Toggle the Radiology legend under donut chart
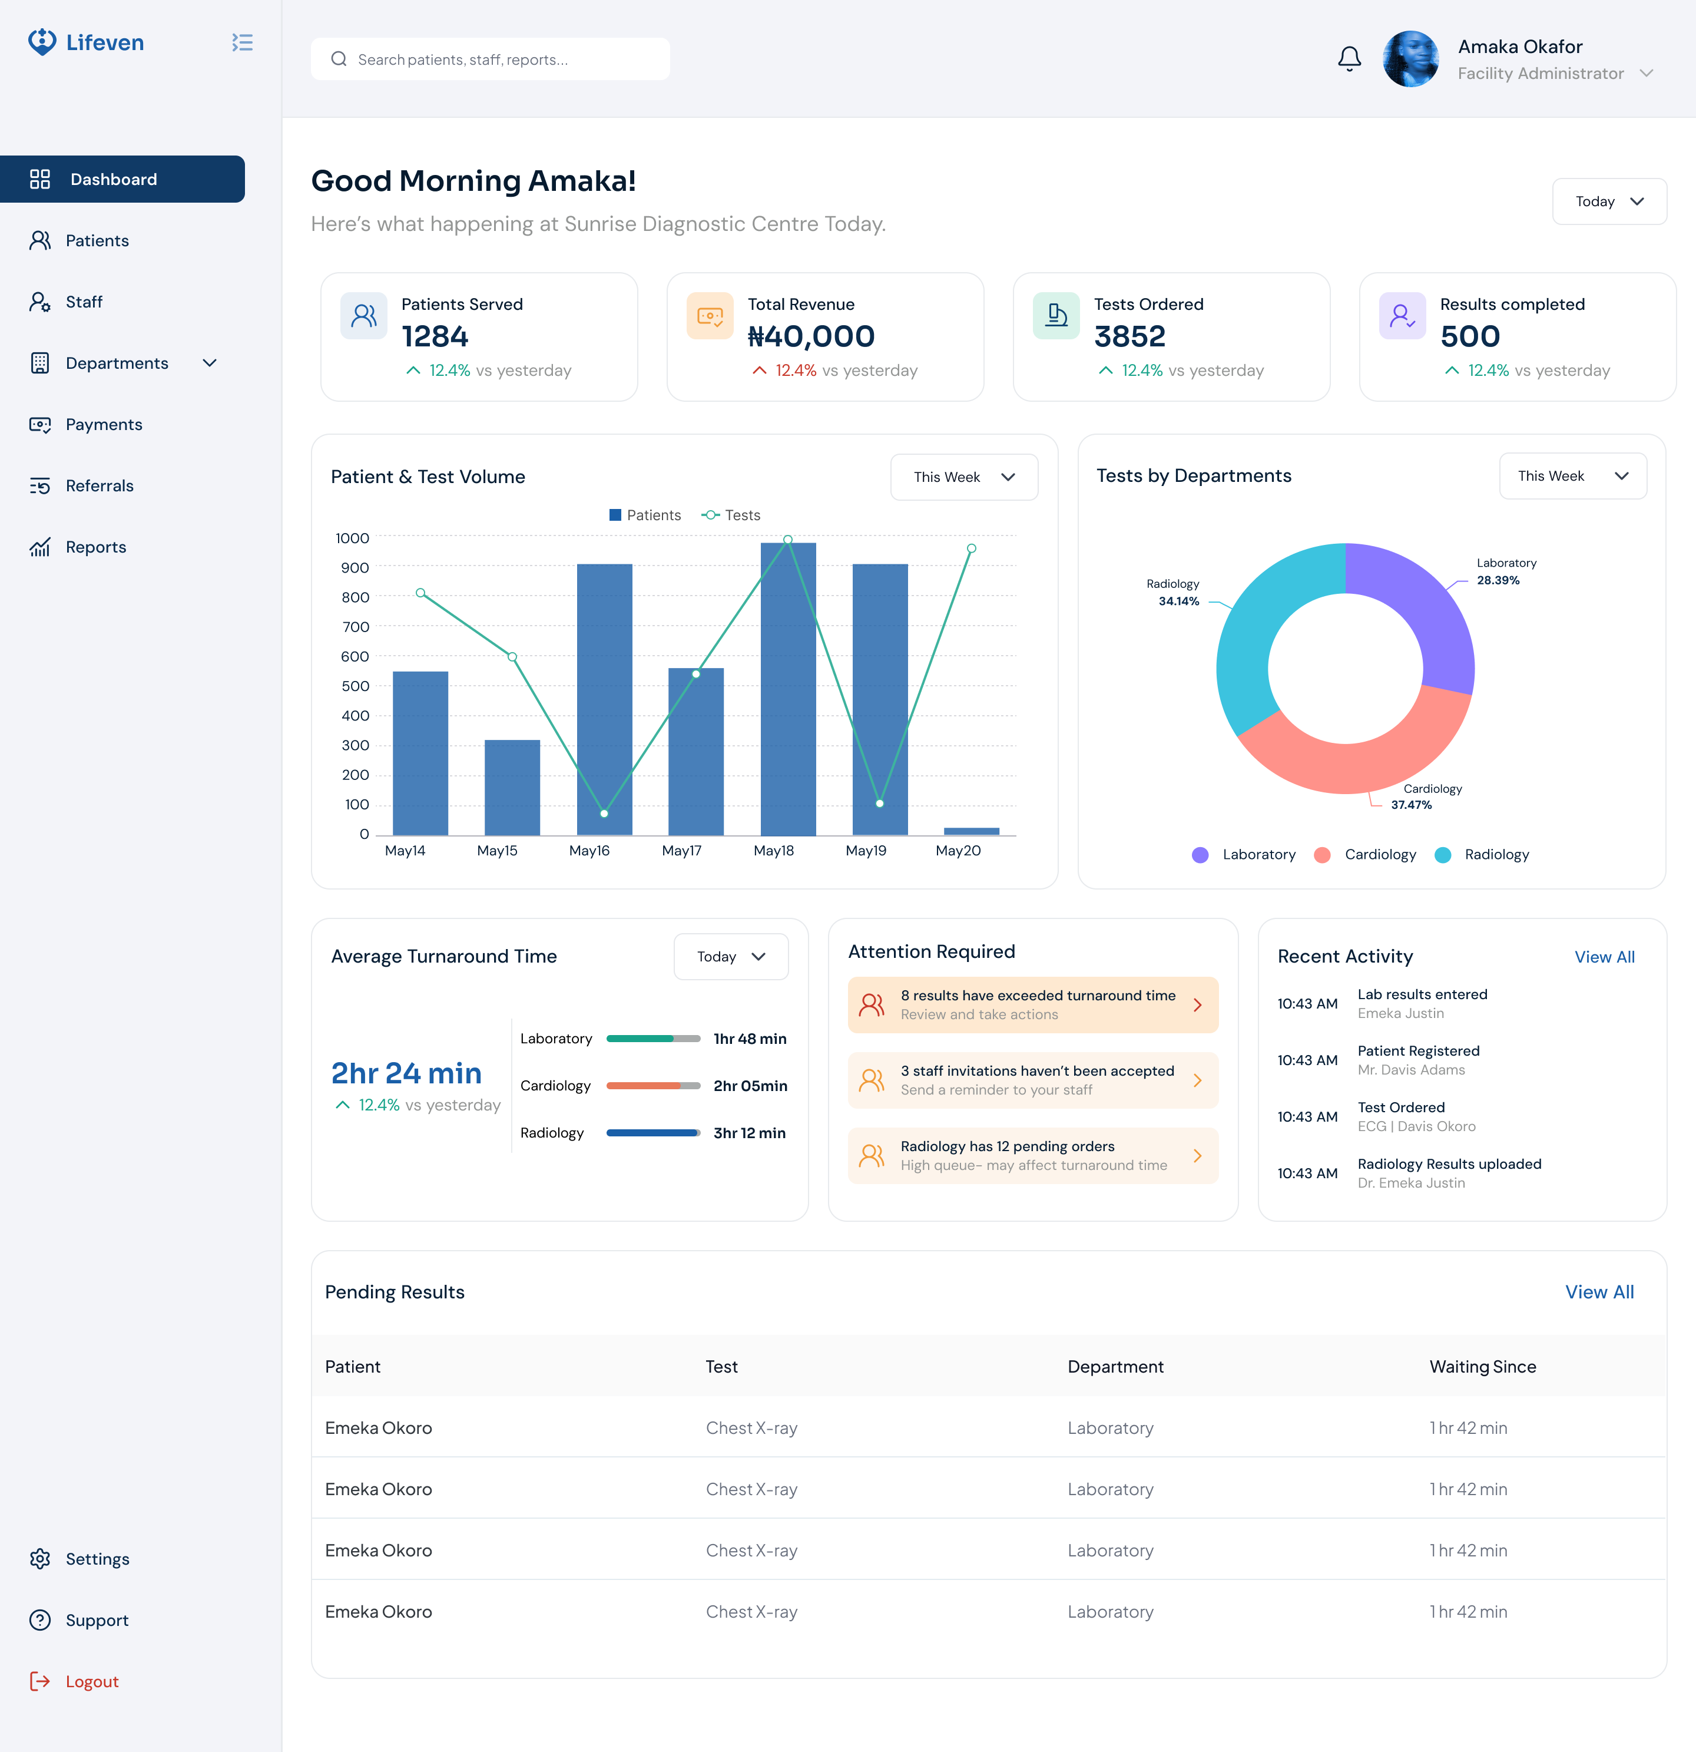 click(1482, 855)
